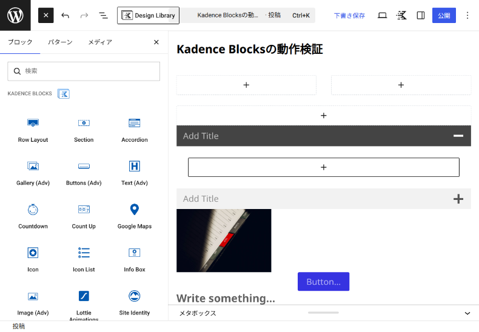
Task: Add block in right column placeholder
Action: tap(401, 85)
